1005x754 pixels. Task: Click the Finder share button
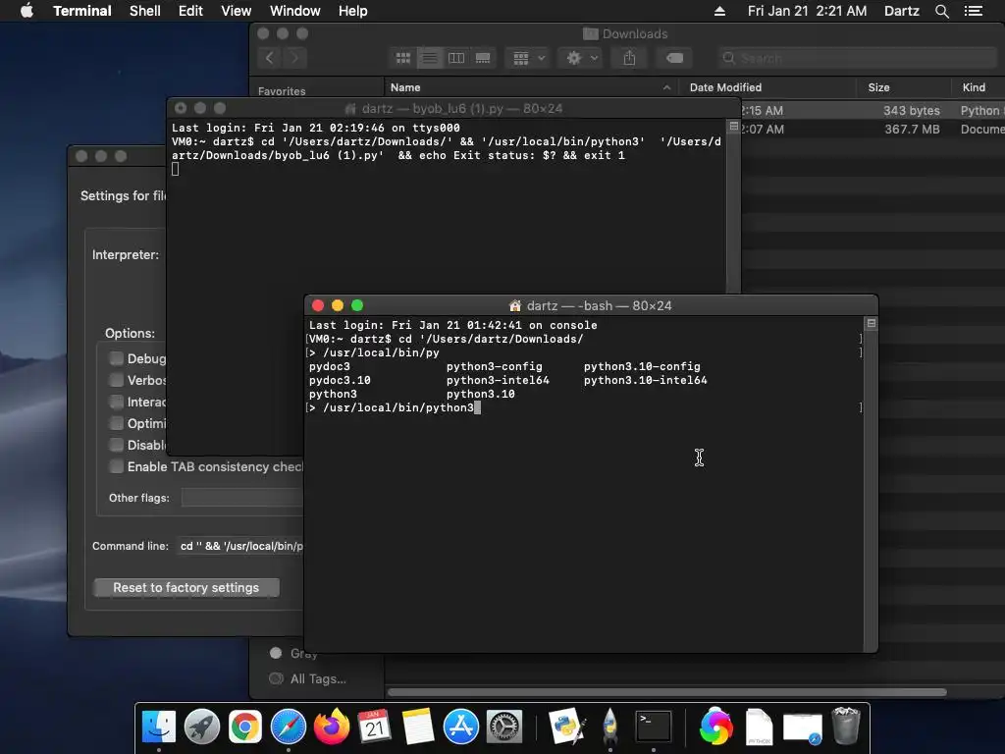pyautogui.click(x=629, y=58)
